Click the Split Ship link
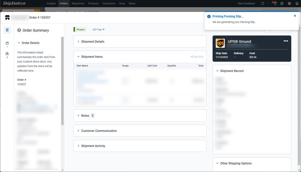The height and width of the screenshot is (172, 301). 197,57
